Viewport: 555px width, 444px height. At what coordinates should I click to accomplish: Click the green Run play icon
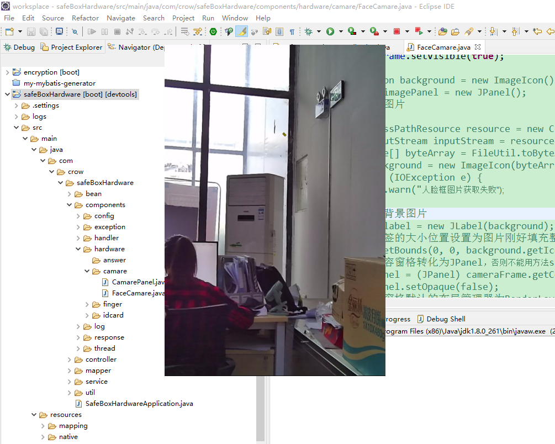tap(330, 32)
